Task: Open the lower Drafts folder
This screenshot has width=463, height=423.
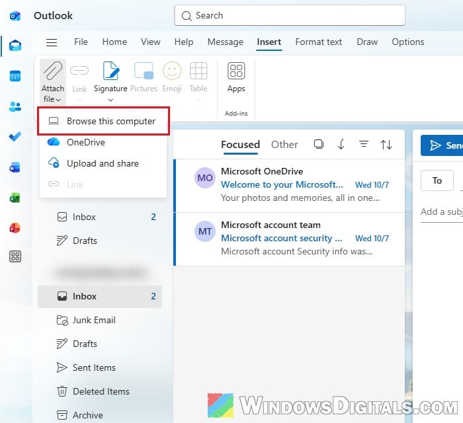Action: tap(101, 344)
